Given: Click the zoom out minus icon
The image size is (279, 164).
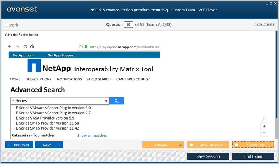Looking at the screenshot, I should pyautogui.click(x=264, y=133).
